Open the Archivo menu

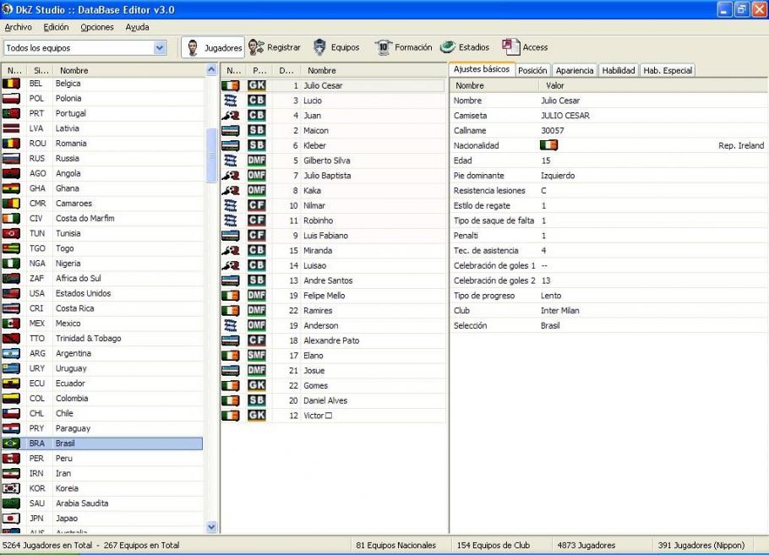(x=18, y=27)
